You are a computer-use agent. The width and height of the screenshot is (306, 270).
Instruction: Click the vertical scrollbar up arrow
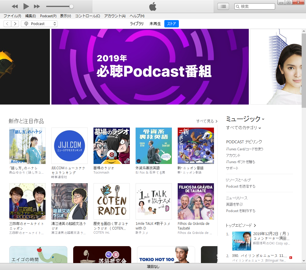[x=304, y=31]
